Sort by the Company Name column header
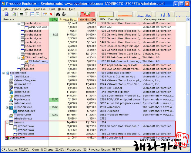191x153 pixels. (x=159, y=19)
